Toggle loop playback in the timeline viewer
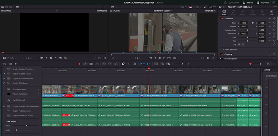Screen dimensions: 278x136 pyautogui.click(x=175, y=58)
